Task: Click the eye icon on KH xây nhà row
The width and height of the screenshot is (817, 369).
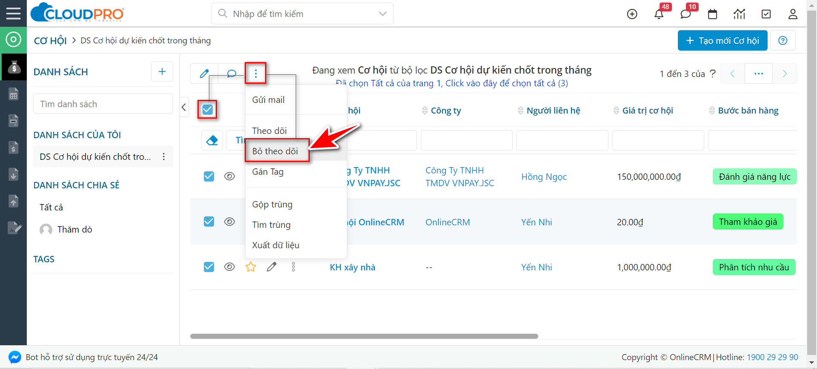Action: 229,267
